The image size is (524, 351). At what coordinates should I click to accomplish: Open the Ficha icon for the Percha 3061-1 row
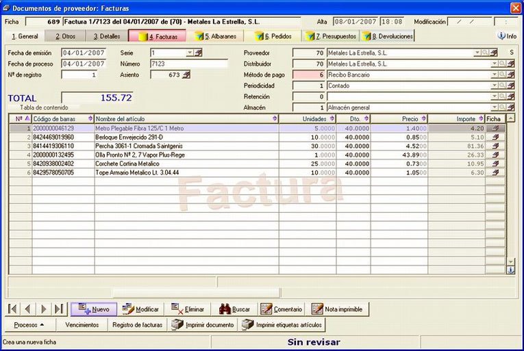coord(495,146)
